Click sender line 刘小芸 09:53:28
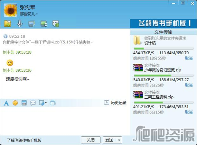The width and height of the screenshot is (197, 145). point(17,52)
